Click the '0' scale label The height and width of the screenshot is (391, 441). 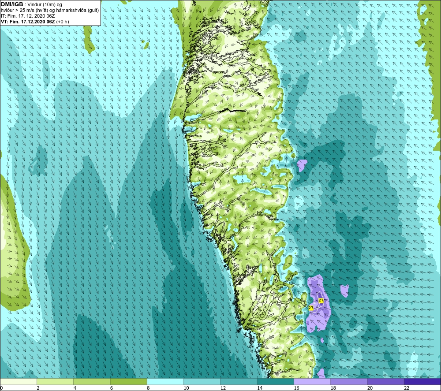[x=1, y=388]
